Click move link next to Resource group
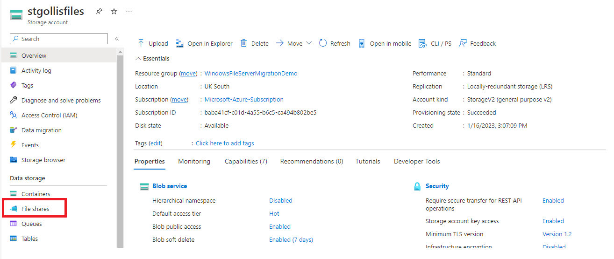 [188, 74]
